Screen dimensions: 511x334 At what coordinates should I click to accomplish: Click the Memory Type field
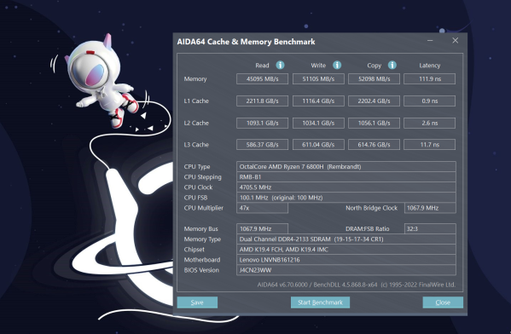tap(346, 239)
